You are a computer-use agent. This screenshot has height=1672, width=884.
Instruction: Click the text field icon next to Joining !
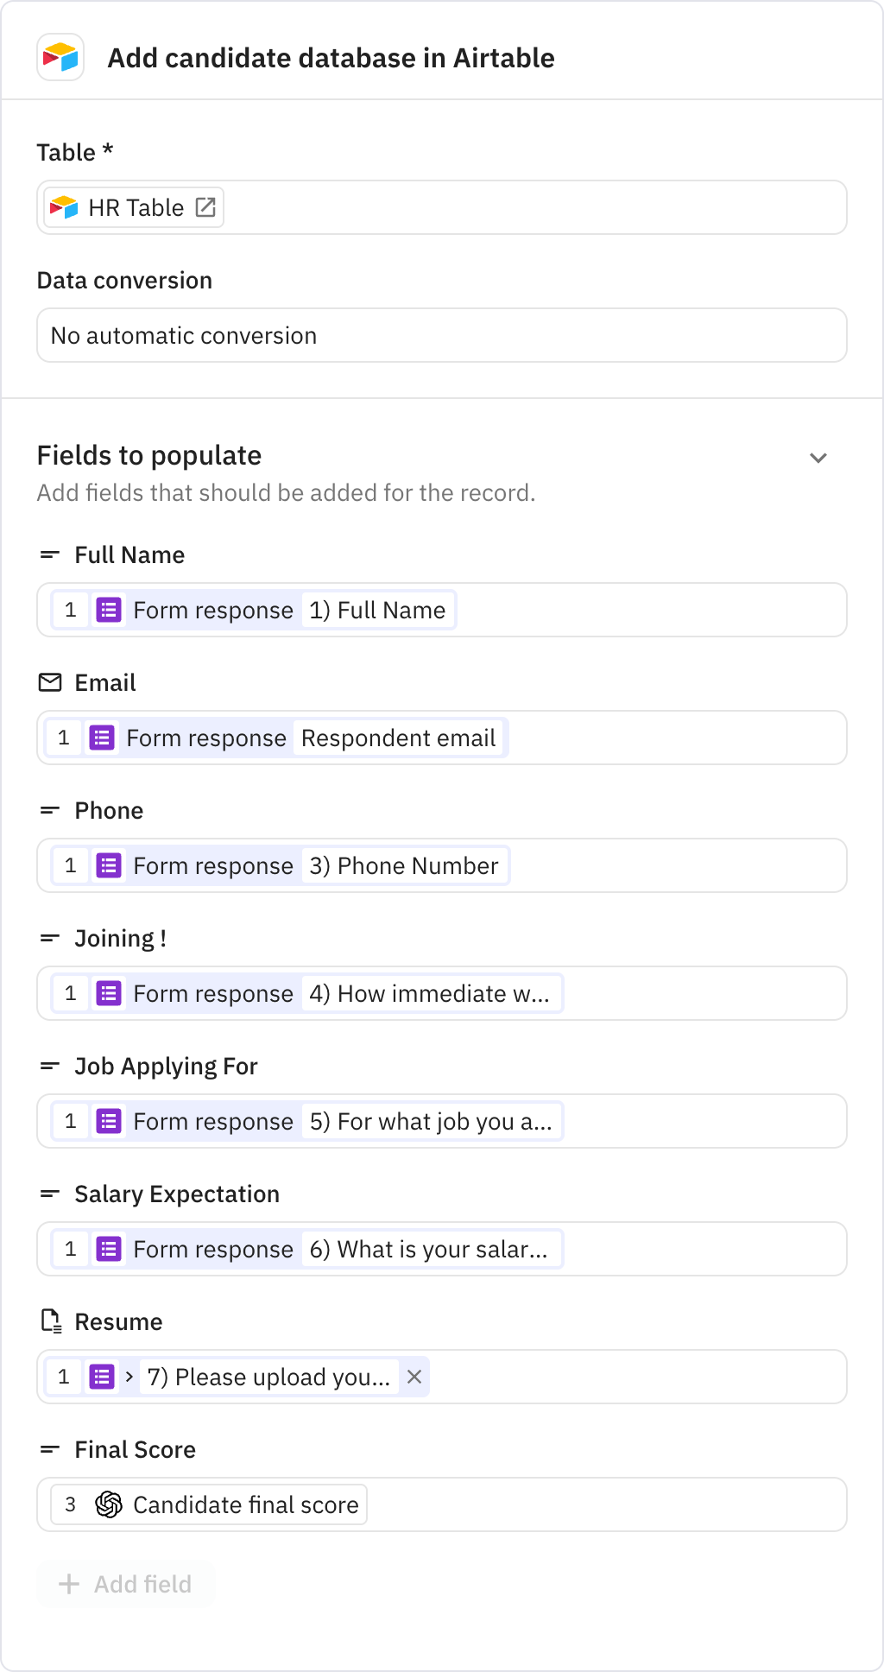pyautogui.click(x=50, y=938)
